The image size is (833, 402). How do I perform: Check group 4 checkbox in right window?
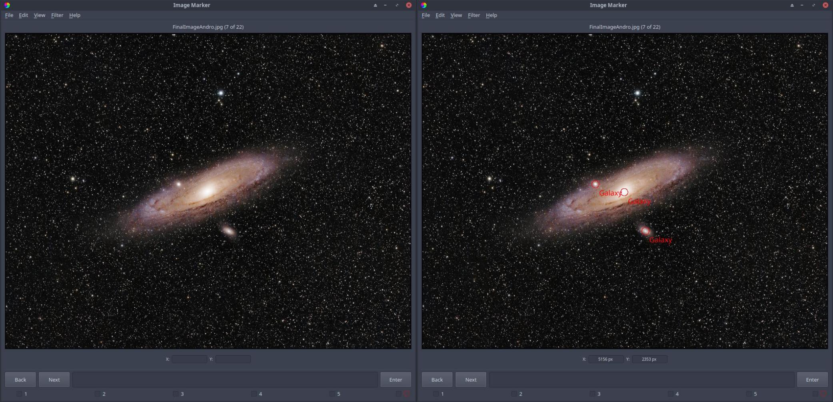click(671, 394)
